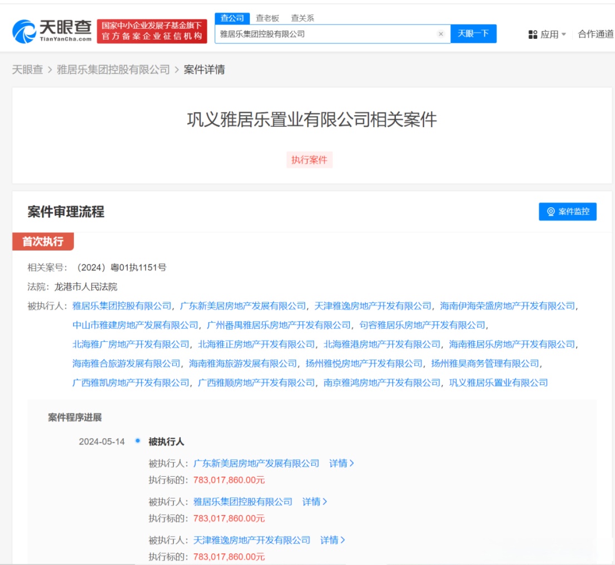This screenshot has width=615, height=565.
Task: Expand the 应用 dropdown arrow
Action: click(564, 34)
